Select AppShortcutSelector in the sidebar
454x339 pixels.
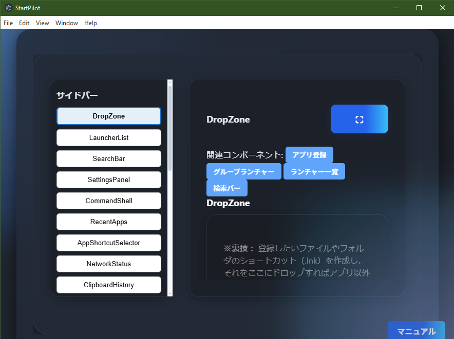pos(108,243)
